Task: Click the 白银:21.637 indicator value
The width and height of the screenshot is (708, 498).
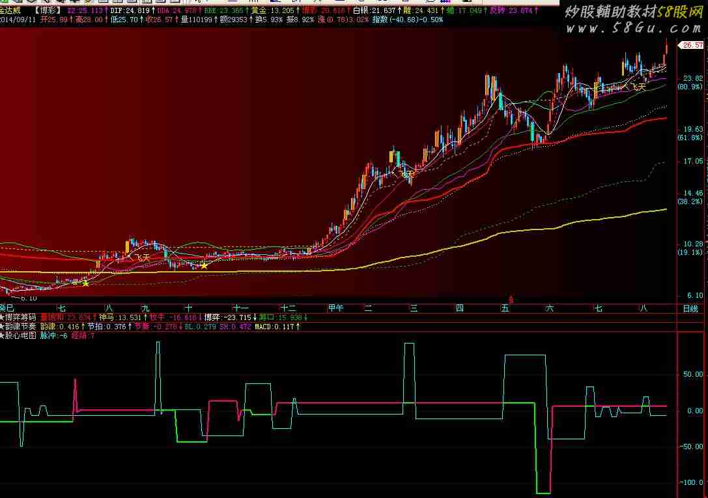Action: tap(374, 10)
